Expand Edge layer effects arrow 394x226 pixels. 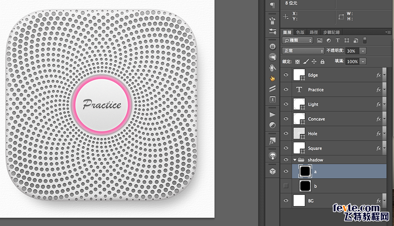pyautogui.click(x=384, y=75)
